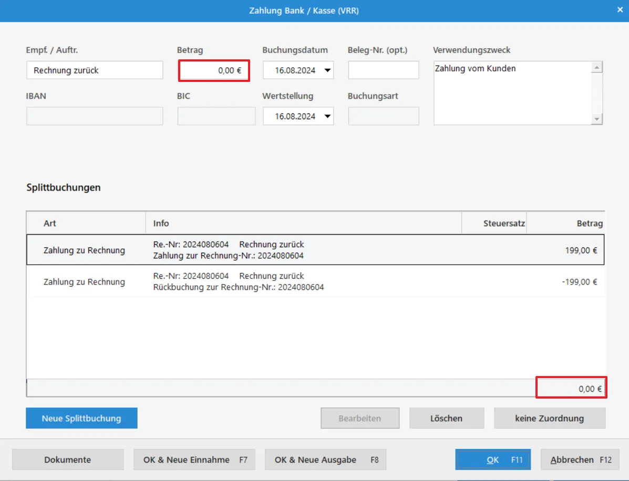
Task: Focus the Beleg-Nr. (opt.) field
Action: (x=383, y=70)
